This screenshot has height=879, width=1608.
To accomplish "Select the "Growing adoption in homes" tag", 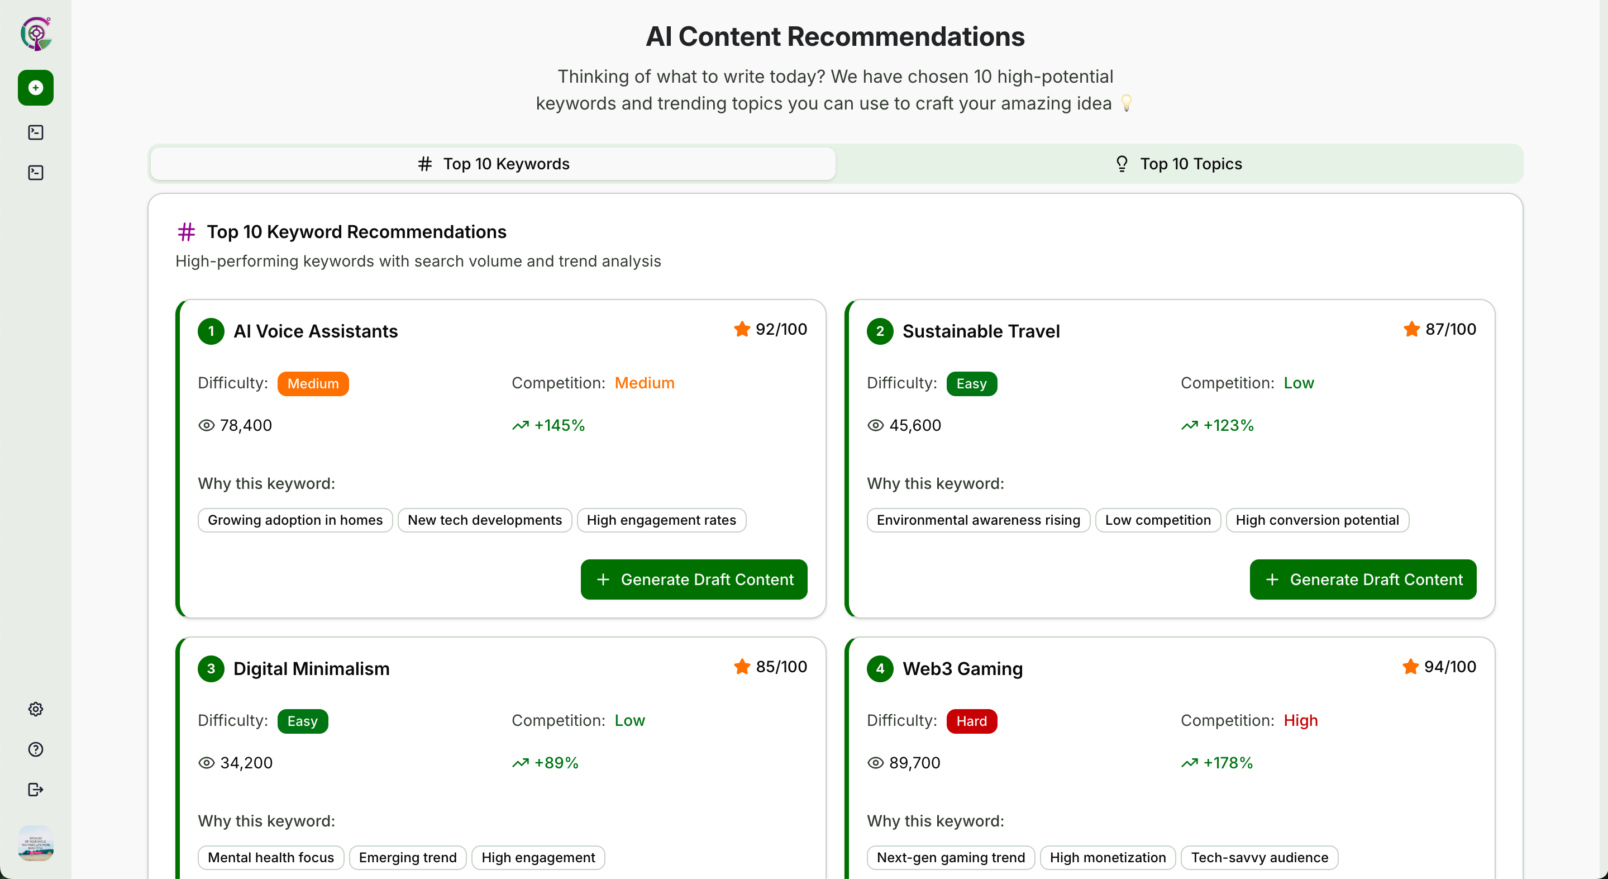I will pyautogui.click(x=295, y=520).
